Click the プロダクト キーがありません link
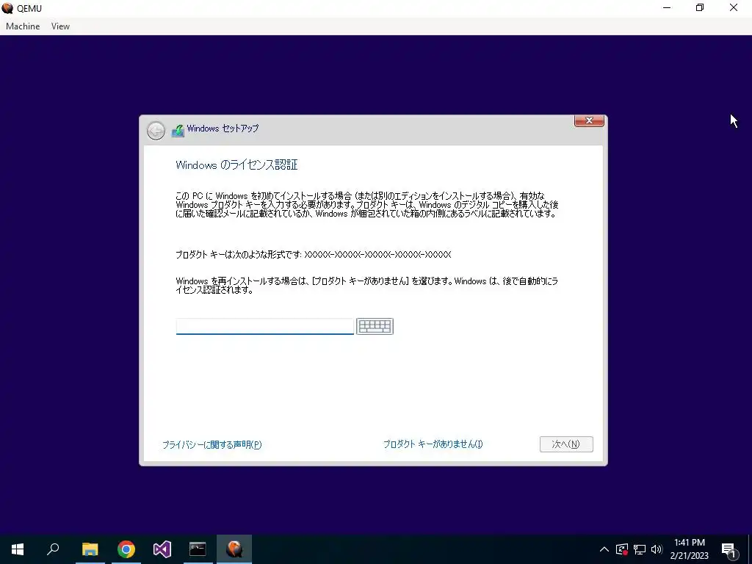This screenshot has height=564, width=752. point(433,444)
